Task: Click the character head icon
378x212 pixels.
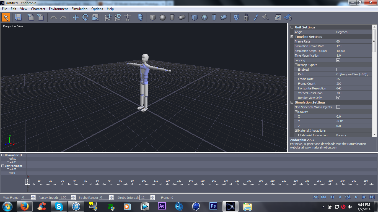Action: 140,17
